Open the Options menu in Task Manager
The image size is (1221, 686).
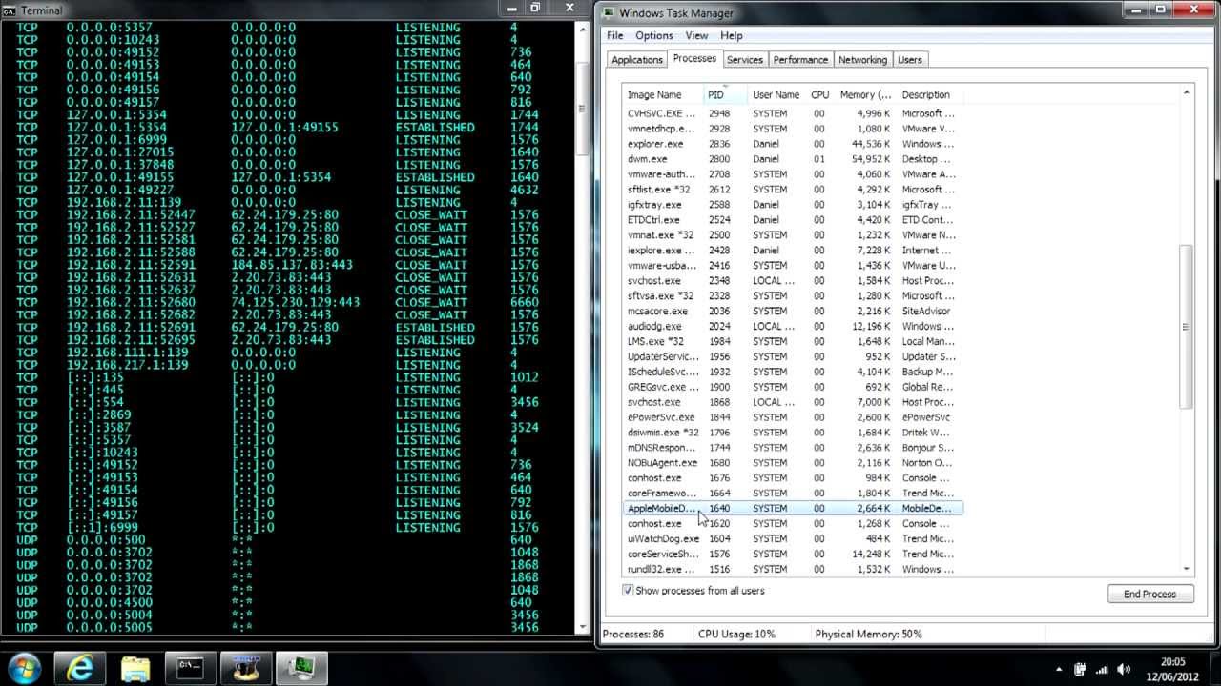[x=654, y=35]
